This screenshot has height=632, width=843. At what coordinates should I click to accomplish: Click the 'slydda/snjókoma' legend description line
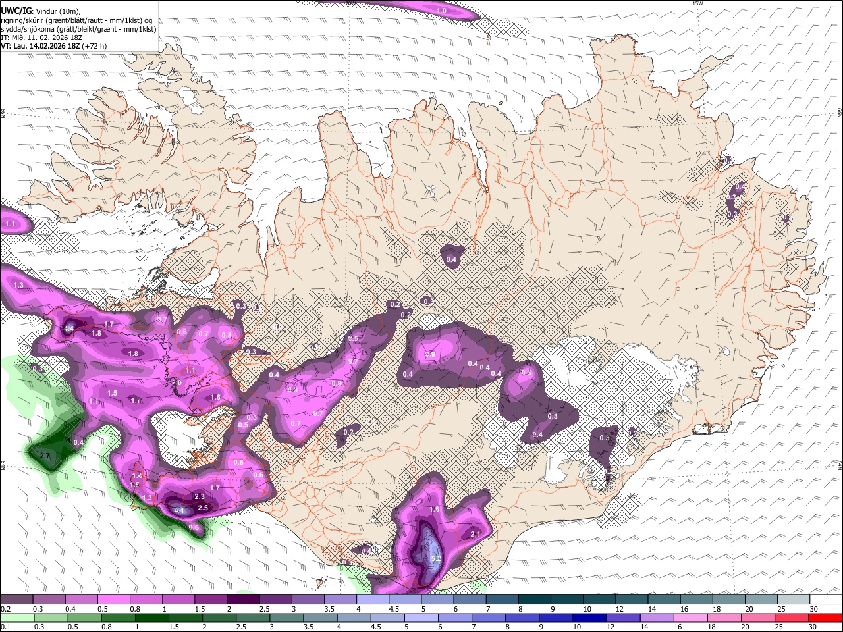point(79,29)
